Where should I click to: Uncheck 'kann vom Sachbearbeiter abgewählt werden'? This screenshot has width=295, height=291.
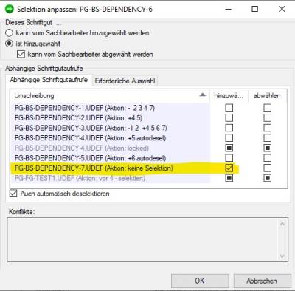pyautogui.click(x=21, y=54)
